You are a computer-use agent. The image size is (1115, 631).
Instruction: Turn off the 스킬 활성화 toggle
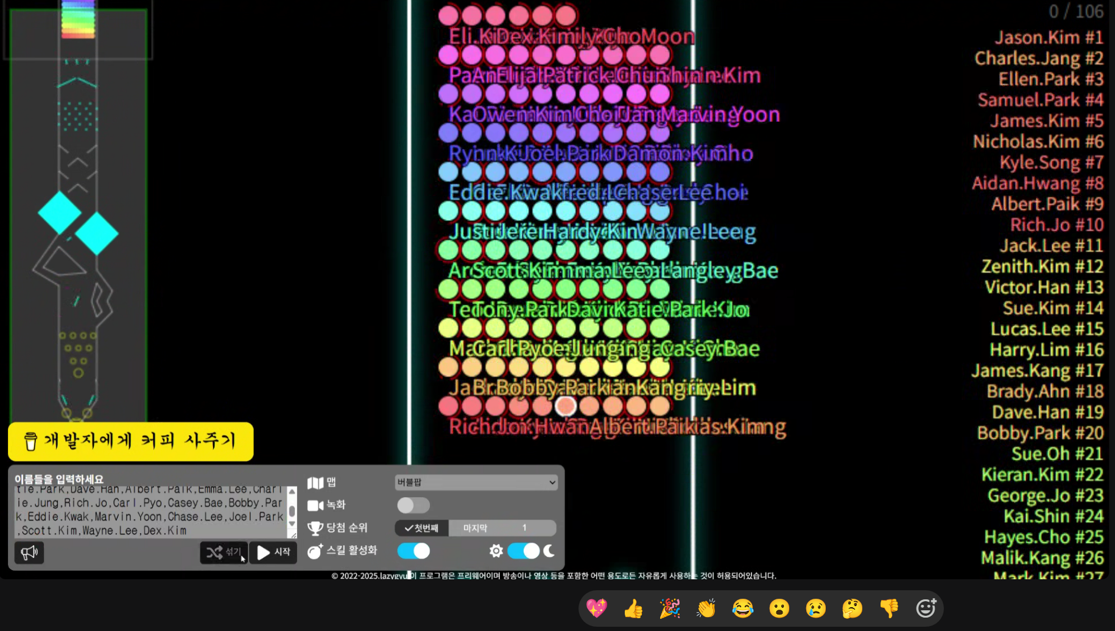(413, 551)
